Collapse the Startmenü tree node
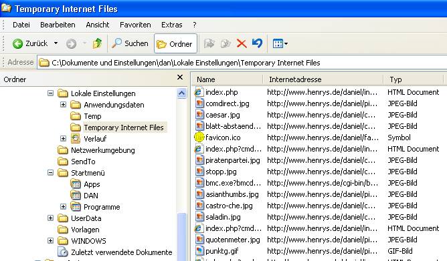Viewport: 447px width, 261px height. pyautogui.click(x=50, y=173)
